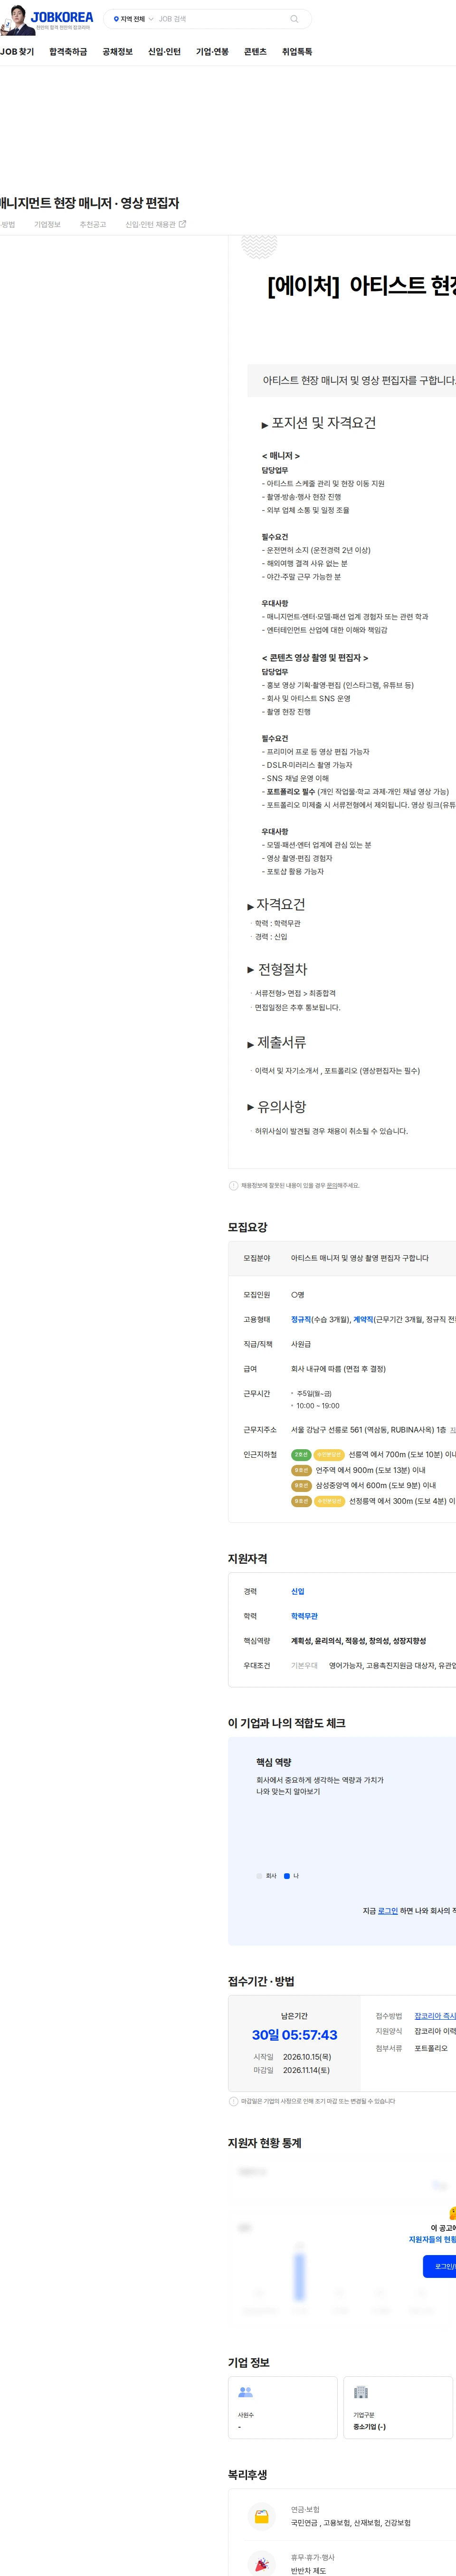Click the 학력무관 education value
Viewport: 456px width, 2576px height.
coord(305,1617)
